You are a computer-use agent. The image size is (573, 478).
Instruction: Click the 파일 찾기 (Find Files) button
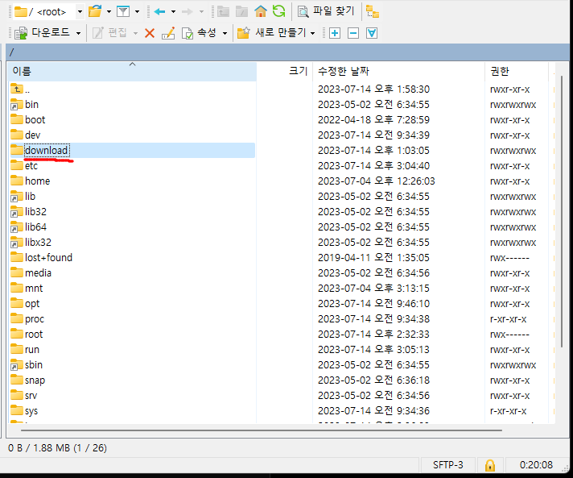[x=326, y=11]
